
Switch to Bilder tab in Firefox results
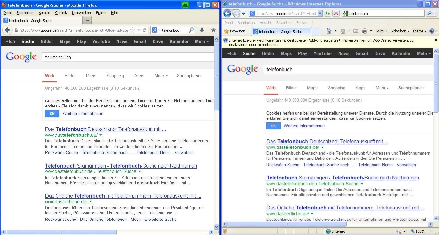click(x=70, y=76)
